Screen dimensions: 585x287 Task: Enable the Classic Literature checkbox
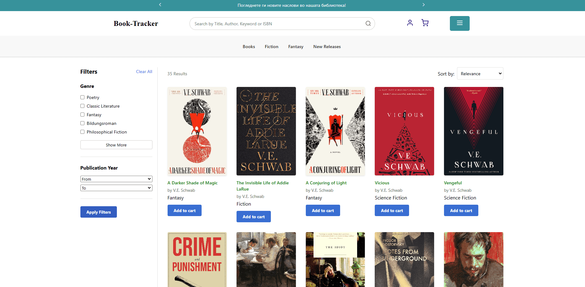click(x=83, y=106)
